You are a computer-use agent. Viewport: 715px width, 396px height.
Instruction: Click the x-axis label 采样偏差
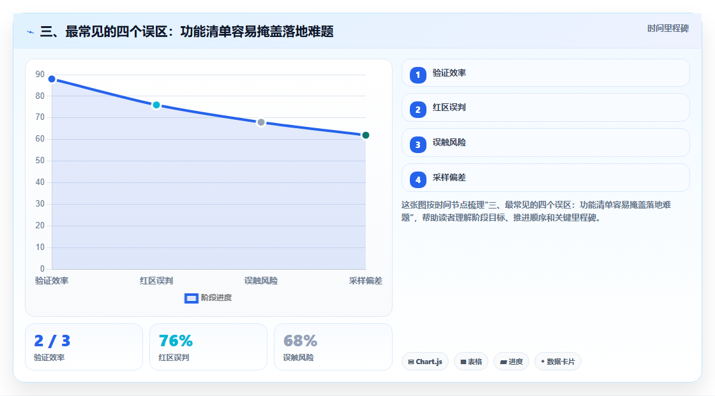365,281
